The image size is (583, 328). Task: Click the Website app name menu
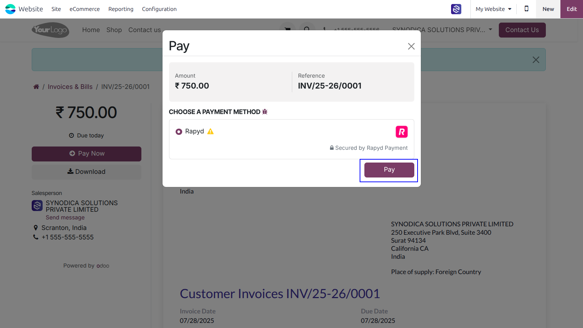[x=31, y=9]
